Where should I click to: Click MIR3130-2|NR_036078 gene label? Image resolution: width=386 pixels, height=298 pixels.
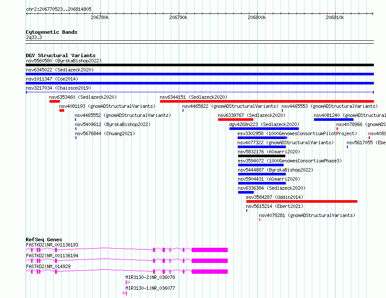[x=150, y=277]
